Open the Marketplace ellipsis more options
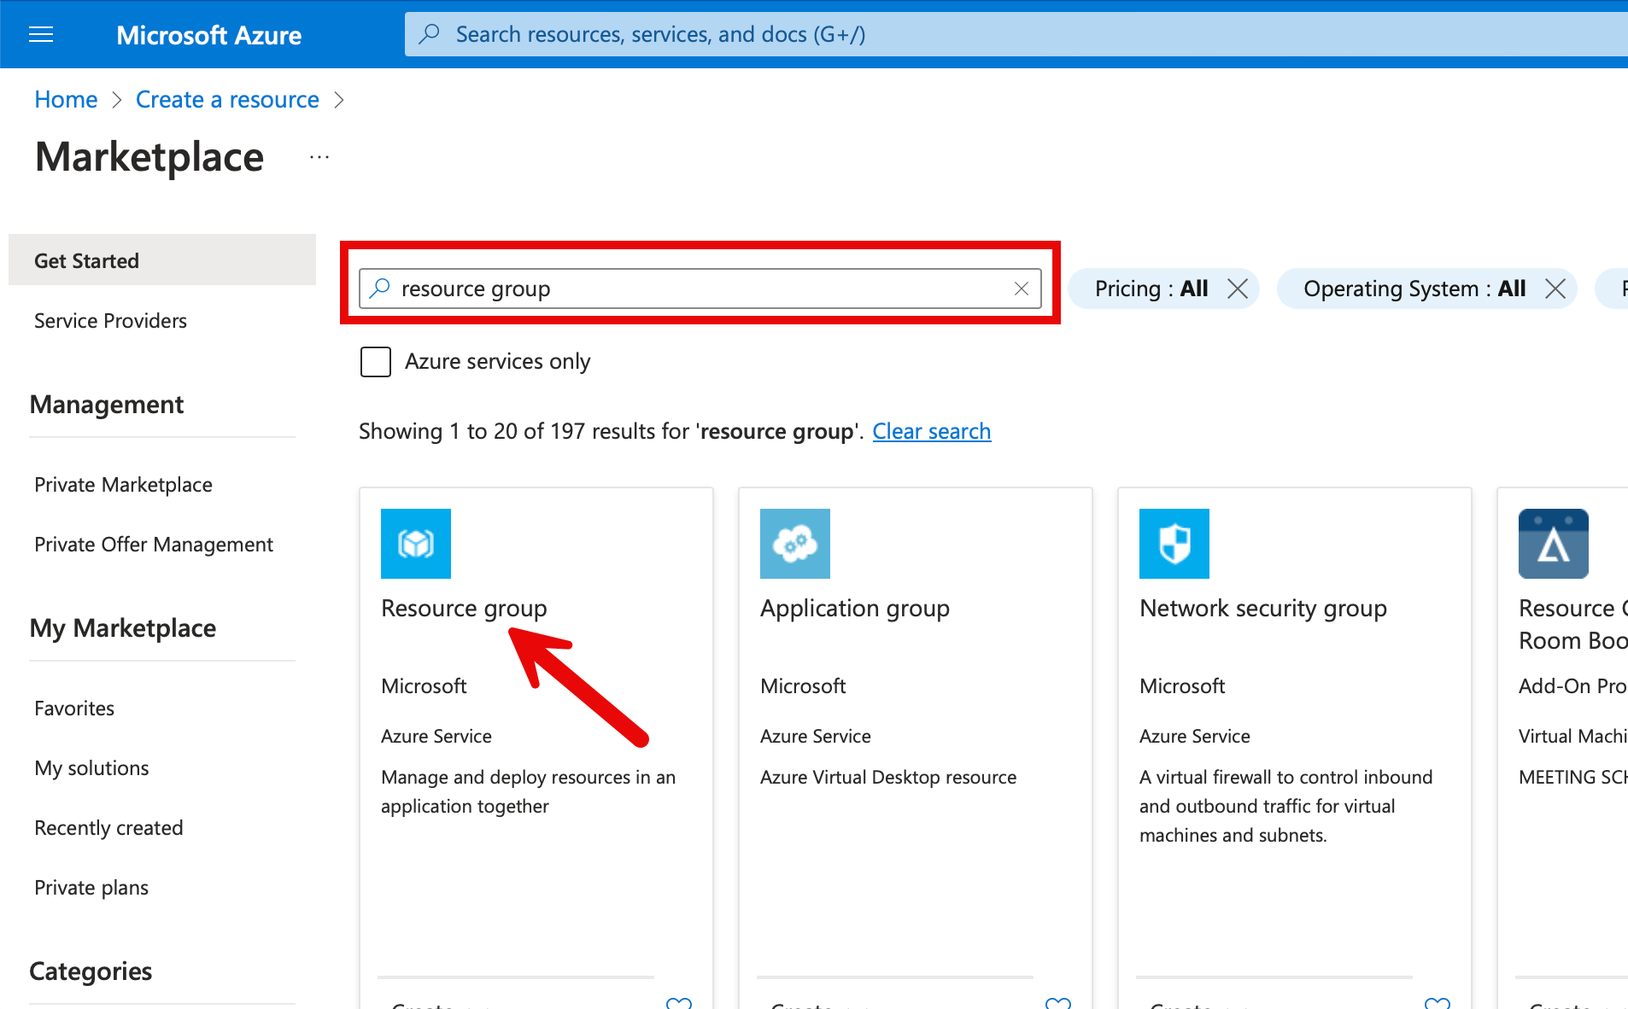This screenshot has height=1009, width=1628. [x=319, y=157]
